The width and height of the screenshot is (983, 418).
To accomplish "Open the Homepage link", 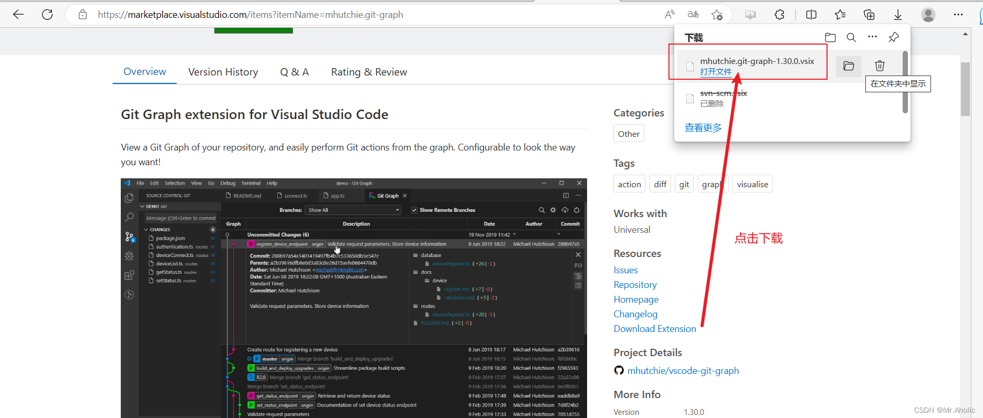I will coord(636,299).
